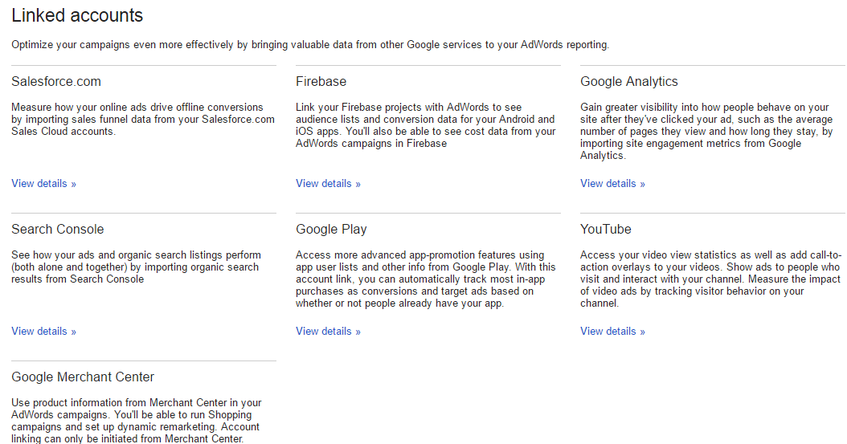Click the 'Optimize your campaigns' intro sentence
Screen dimensions: 847x444
[310, 45]
